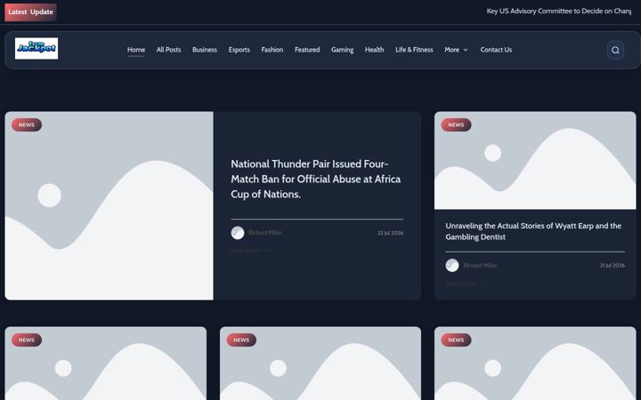
Task: Open the Wyatt Earp and Gambling Dentist article title
Action: point(533,231)
